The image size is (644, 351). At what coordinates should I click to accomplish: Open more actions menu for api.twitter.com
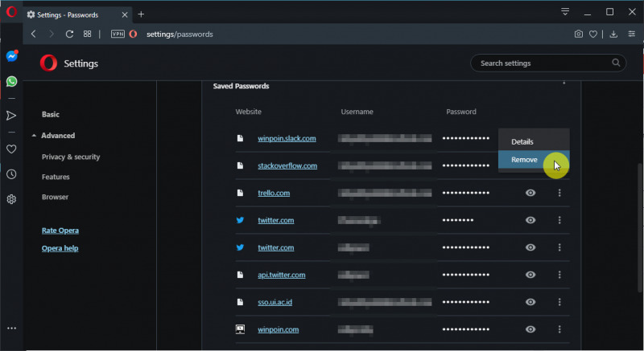pos(559,275)
